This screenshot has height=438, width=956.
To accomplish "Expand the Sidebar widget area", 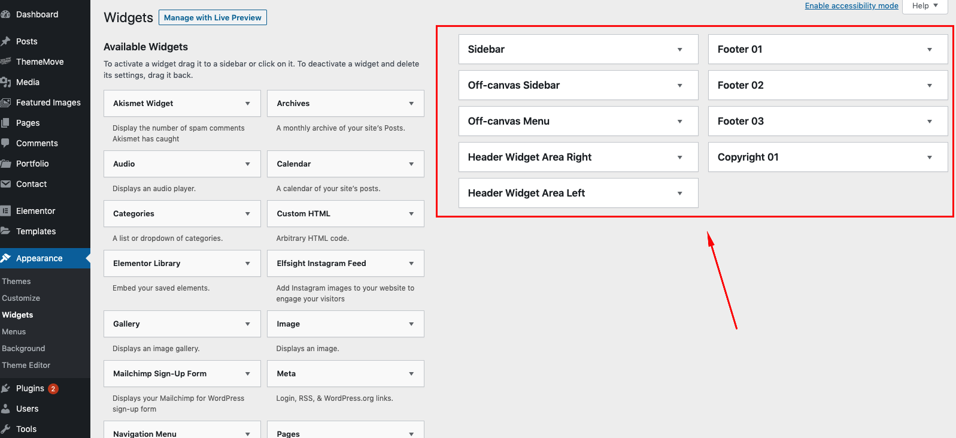I will (x=679, y=49).
